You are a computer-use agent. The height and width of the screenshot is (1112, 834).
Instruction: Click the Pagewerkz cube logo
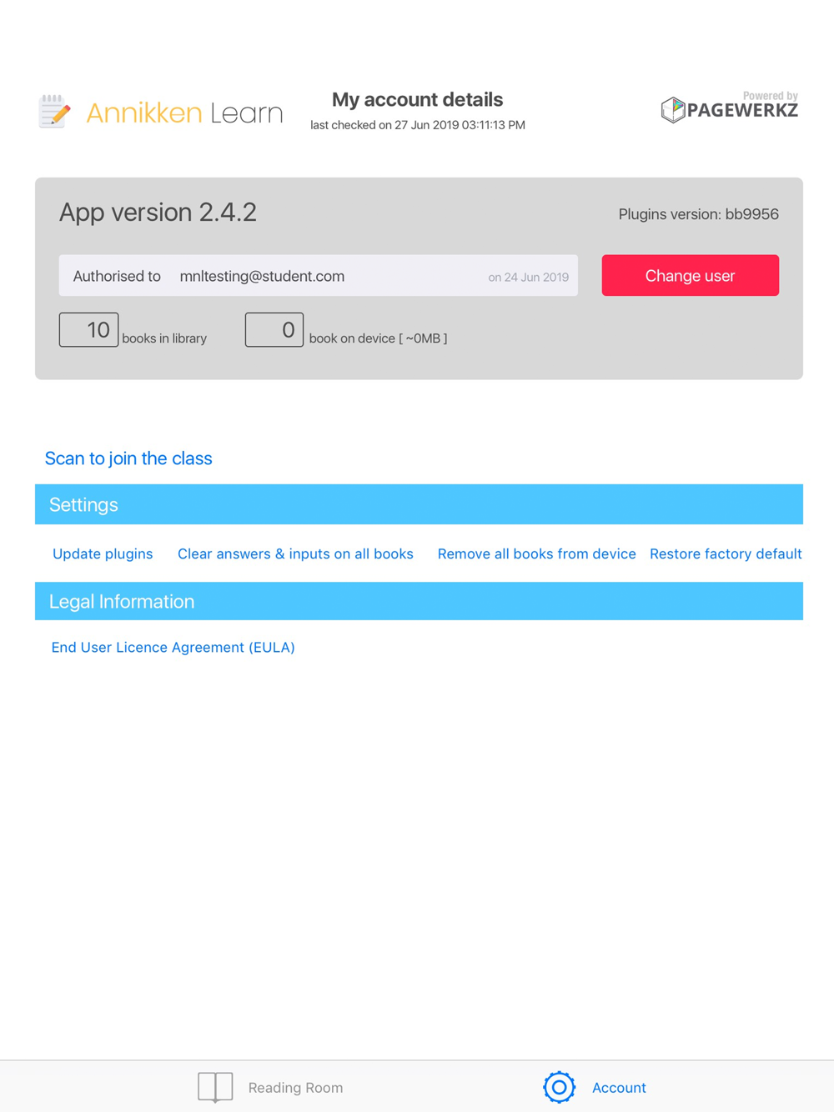pos(673,110)
